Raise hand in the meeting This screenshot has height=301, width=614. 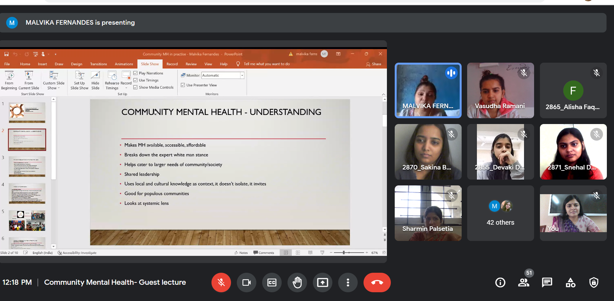pos(297,282)
